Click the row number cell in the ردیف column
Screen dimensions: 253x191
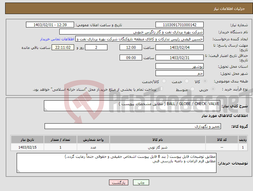pyautogui.click(x=243, y=147)
